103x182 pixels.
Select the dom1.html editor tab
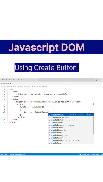pos(6,84)
